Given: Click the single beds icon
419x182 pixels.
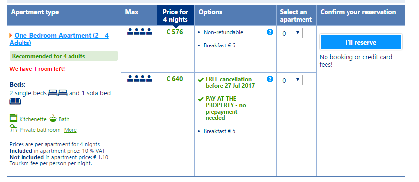Looking at the screenshot, I should pos(57,93).
